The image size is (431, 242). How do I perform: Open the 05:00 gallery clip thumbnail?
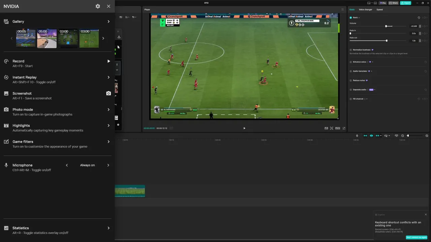pyautogui.click(x=47, y=38)
